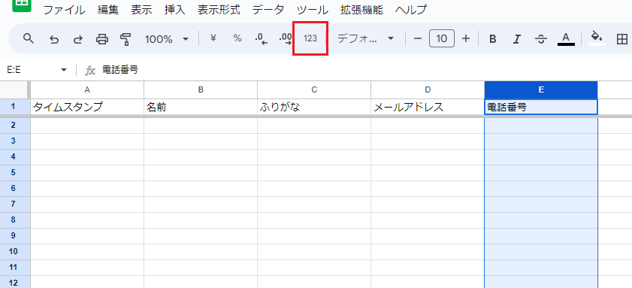Open borders grid icon menu

pos(622,39)
